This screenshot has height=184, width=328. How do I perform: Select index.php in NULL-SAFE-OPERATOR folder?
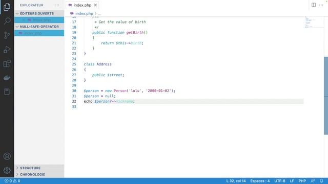[x=39, y=33]
